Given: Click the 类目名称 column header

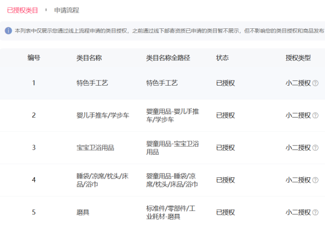Looking at the screenshot, I should (89, 58).
